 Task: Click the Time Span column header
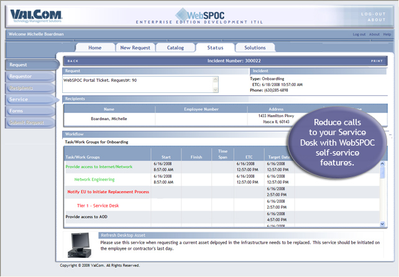coord(222,154)
